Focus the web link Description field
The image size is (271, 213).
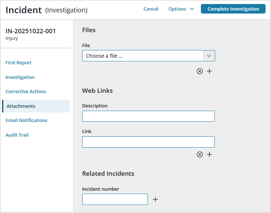[148, 116]
